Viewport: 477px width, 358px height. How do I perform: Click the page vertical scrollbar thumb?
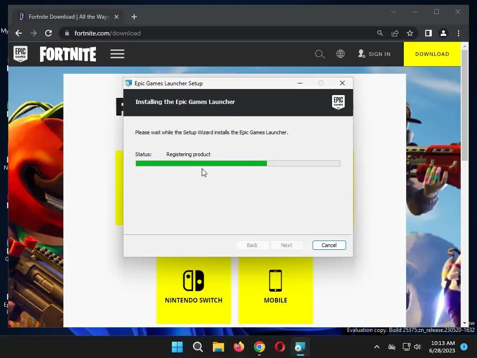coord(464,105)
